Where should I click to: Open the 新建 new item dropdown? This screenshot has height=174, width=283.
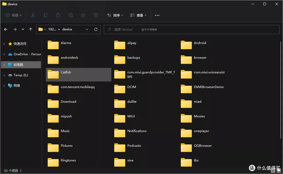pos(14,15)
